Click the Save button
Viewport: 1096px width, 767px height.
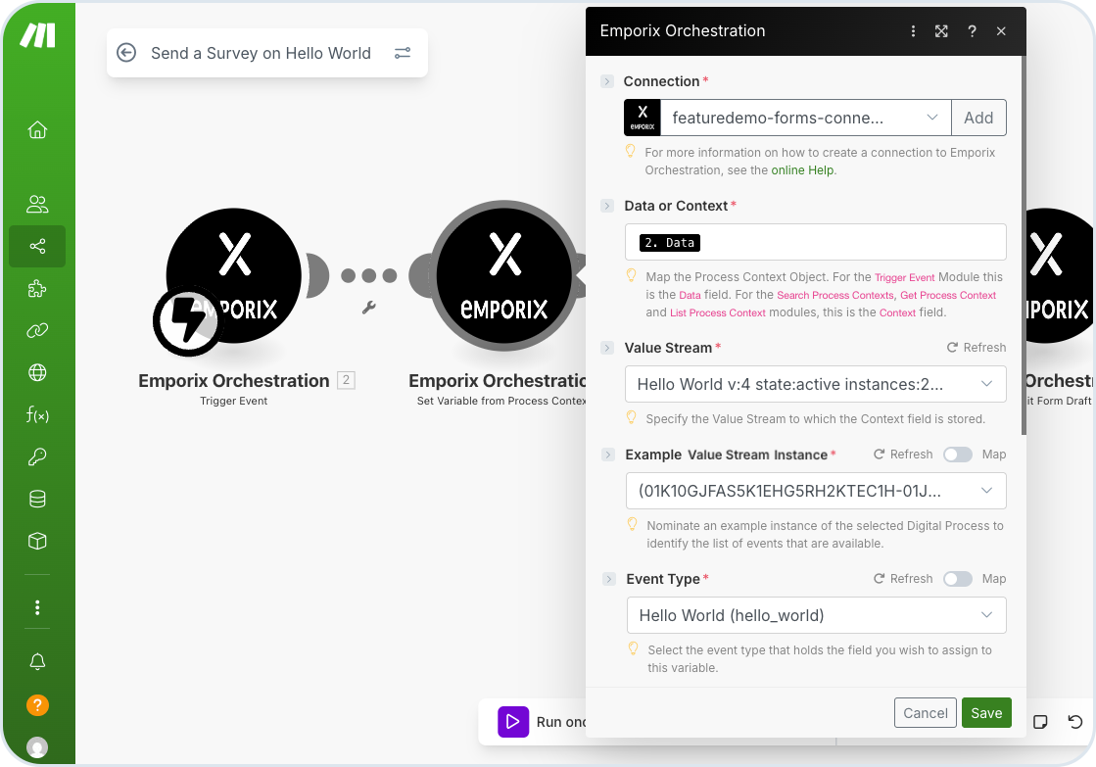pyautogui.click(x=985, y=713)
